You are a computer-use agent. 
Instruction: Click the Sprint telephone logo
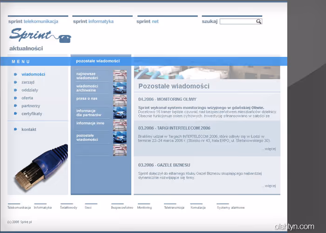(x=40, y=35)
